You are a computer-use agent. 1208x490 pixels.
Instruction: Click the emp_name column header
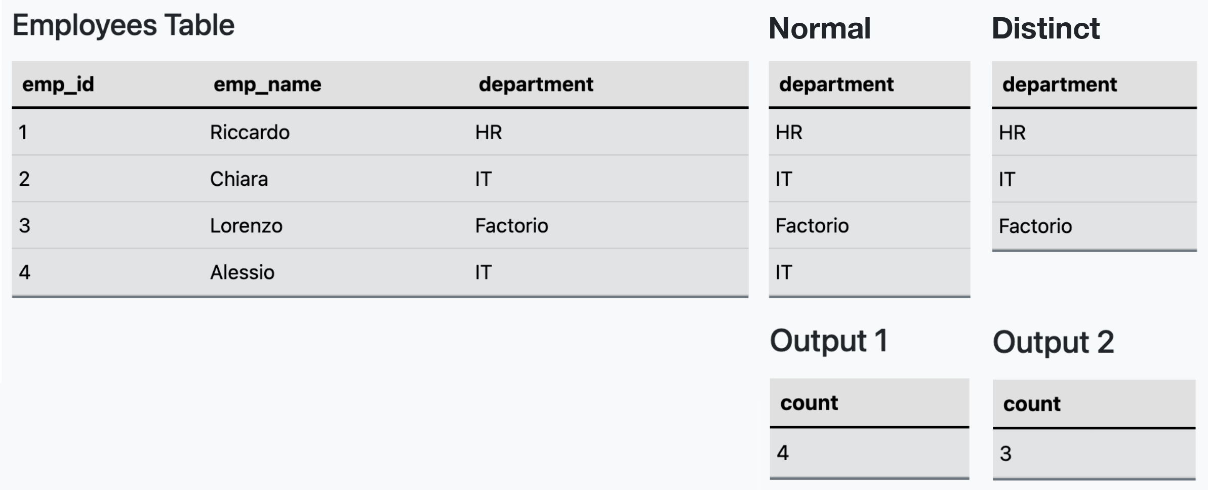point(267,85)
